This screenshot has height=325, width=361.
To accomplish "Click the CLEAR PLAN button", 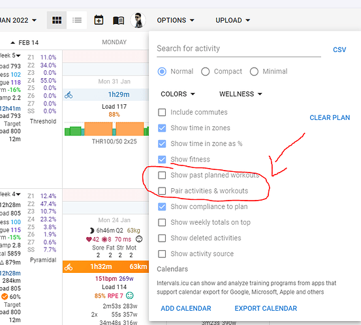I will (x=330, y=118).
